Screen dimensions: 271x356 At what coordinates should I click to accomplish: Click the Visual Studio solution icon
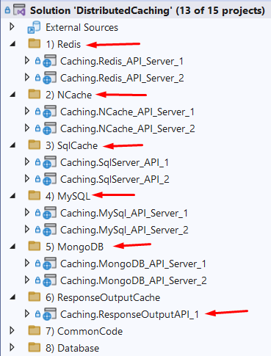pos(19,10)
